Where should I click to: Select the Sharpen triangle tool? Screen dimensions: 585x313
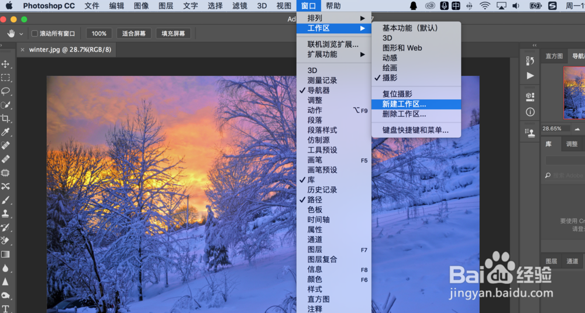5,281
